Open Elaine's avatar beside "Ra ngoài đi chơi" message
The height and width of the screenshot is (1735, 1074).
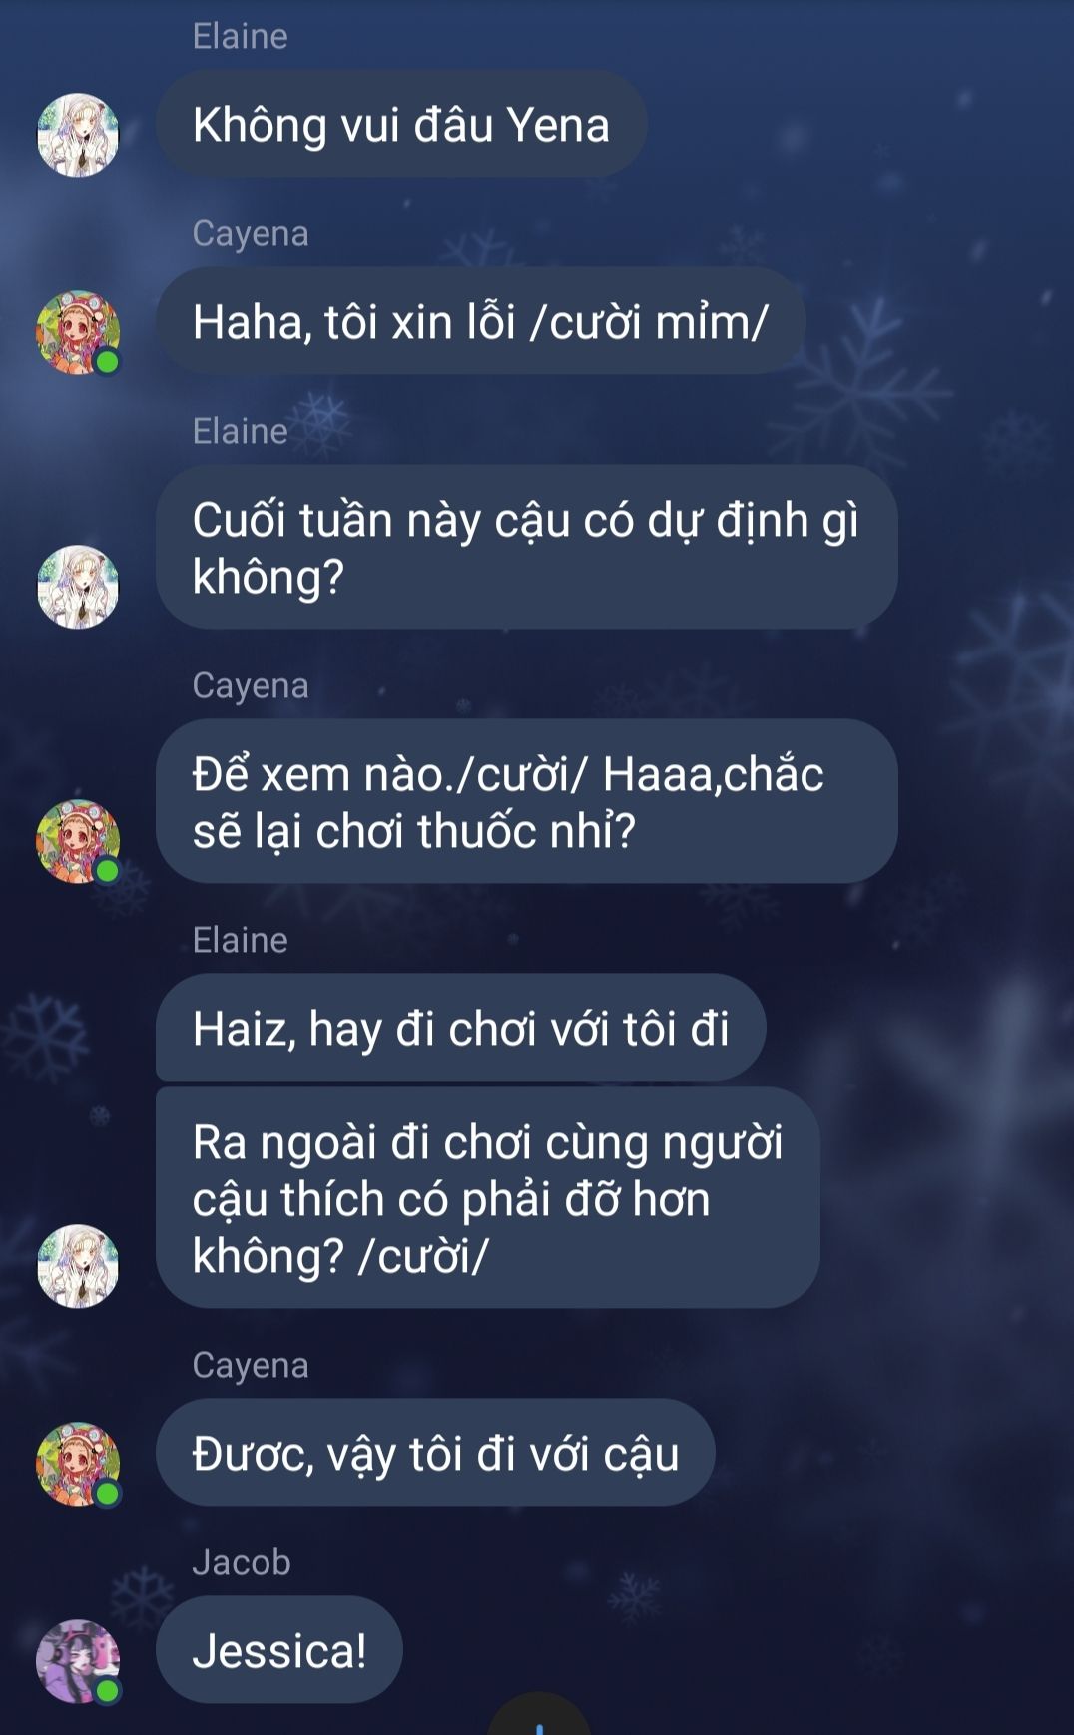click(78, 1266)
